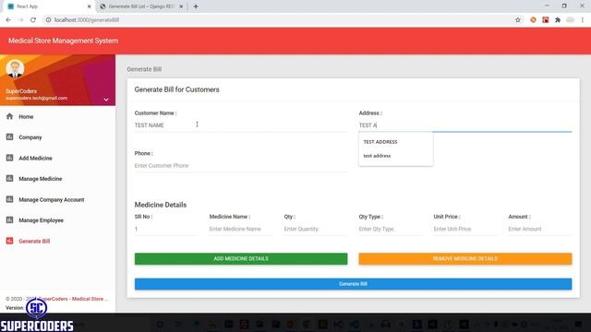Image resolution: width=591 pixels, height=332 pixels.
Task: Reload the page with refresh icon
Action: point(33,20)
